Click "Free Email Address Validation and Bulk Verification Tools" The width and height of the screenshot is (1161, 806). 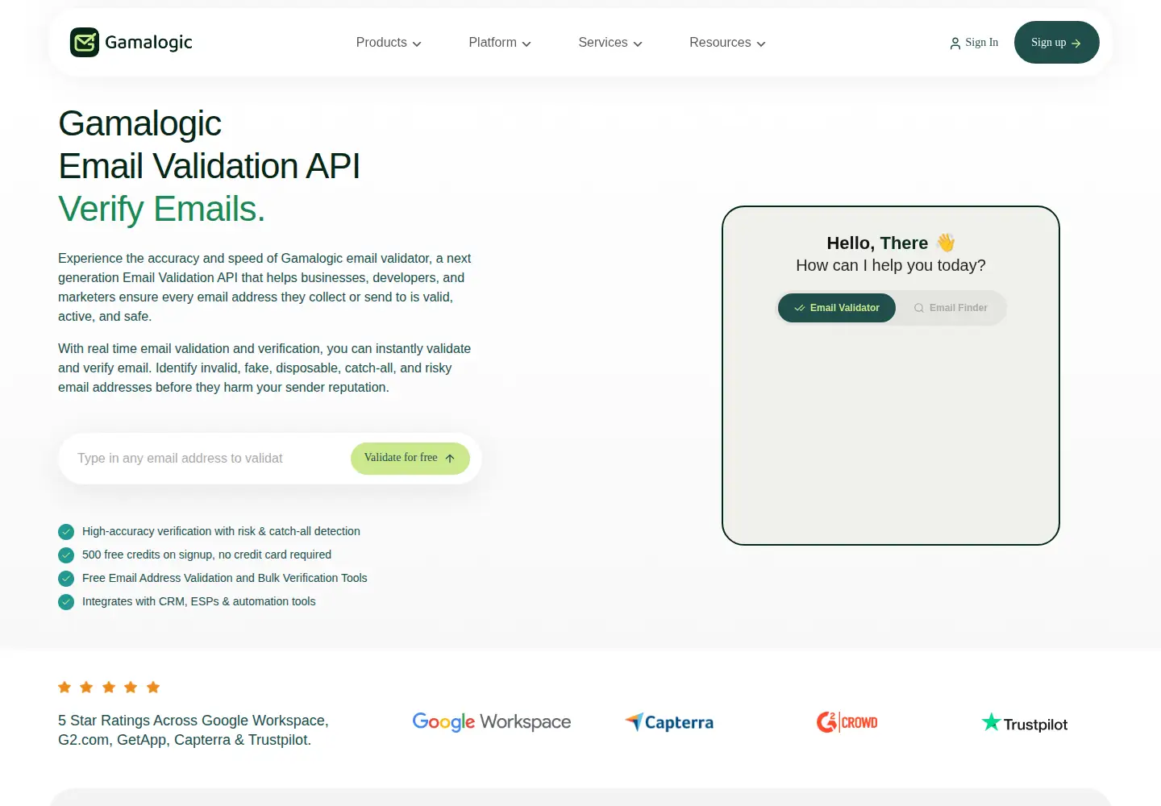click(x=225, y=578)
